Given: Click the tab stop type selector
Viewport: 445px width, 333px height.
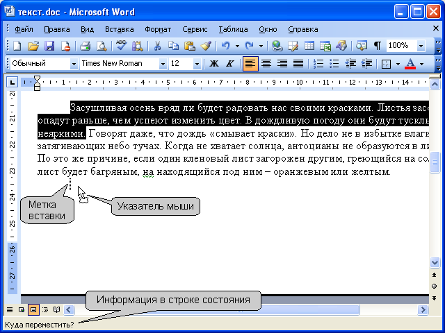Looking at the screenshot, I should tap(12, 83).
